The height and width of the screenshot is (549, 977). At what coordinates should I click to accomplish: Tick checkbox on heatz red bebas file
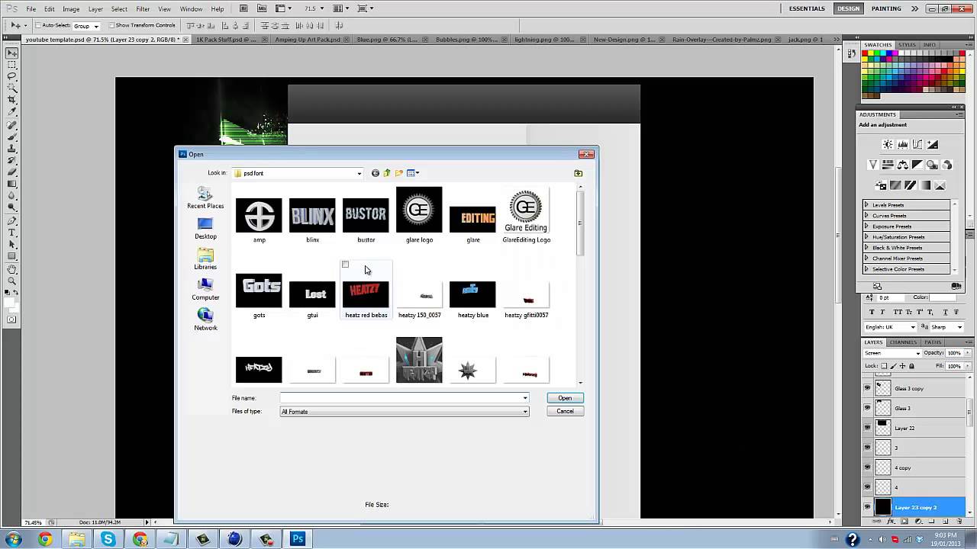click(x=345, y=265)
